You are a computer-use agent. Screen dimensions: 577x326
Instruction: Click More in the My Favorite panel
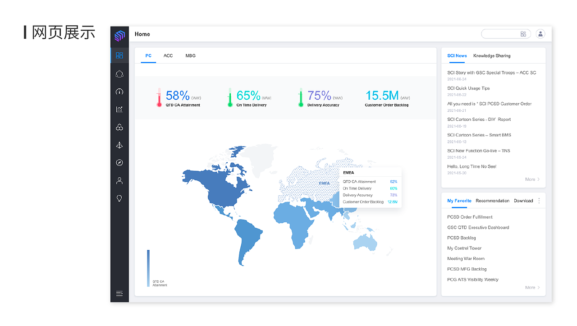pos(532,287)
